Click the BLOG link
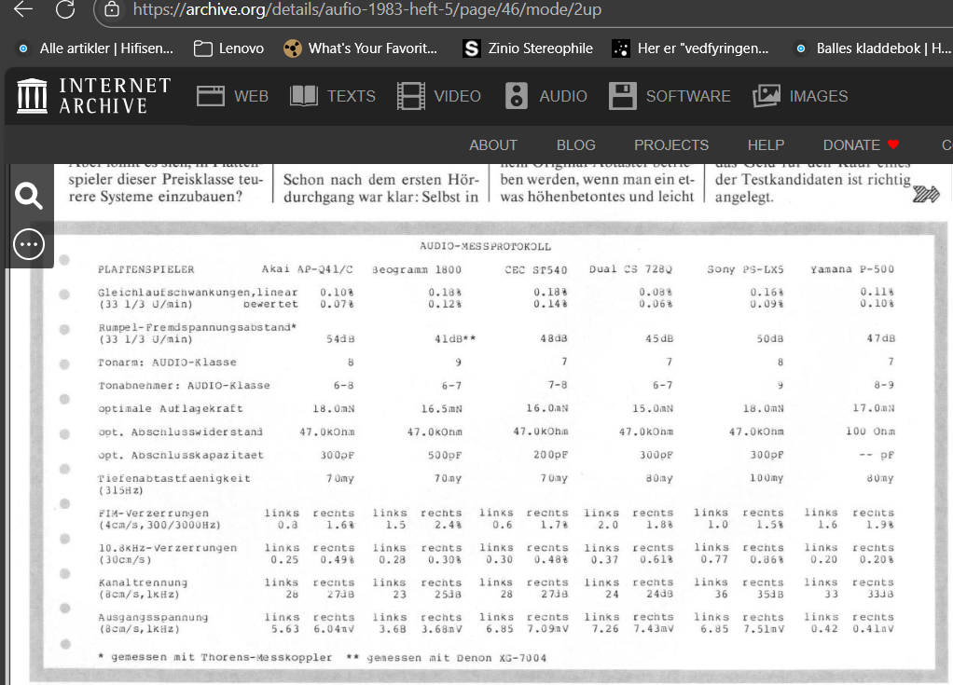 click(x=575, y=145)
